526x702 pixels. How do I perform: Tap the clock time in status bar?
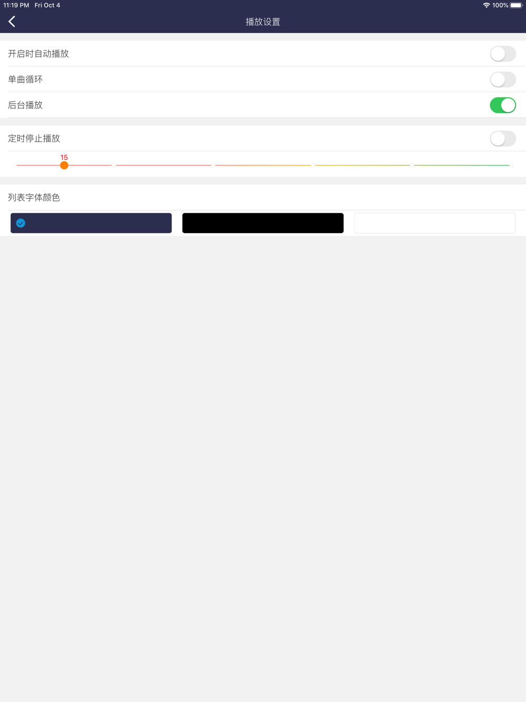[x=16, y=5]
